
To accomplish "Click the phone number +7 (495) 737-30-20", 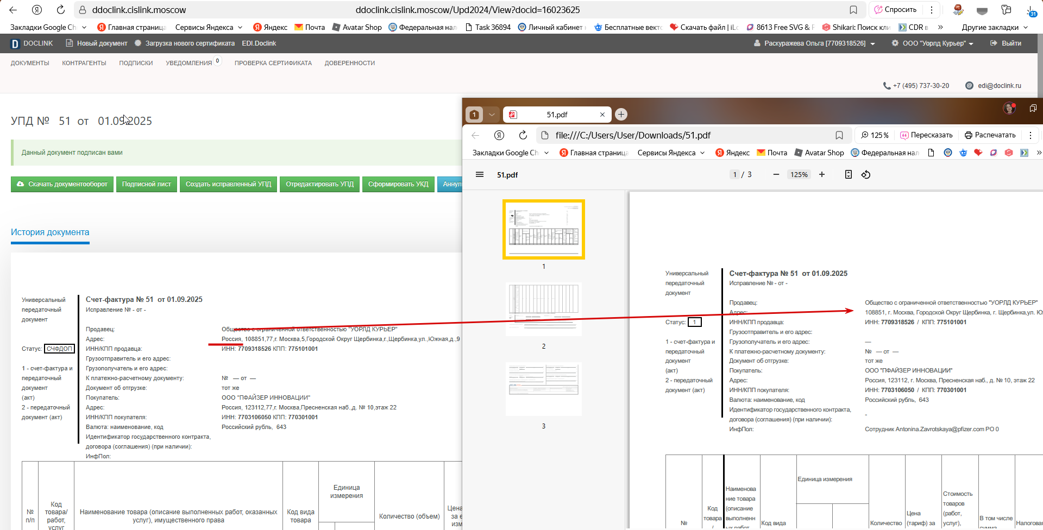I will 916,86.
